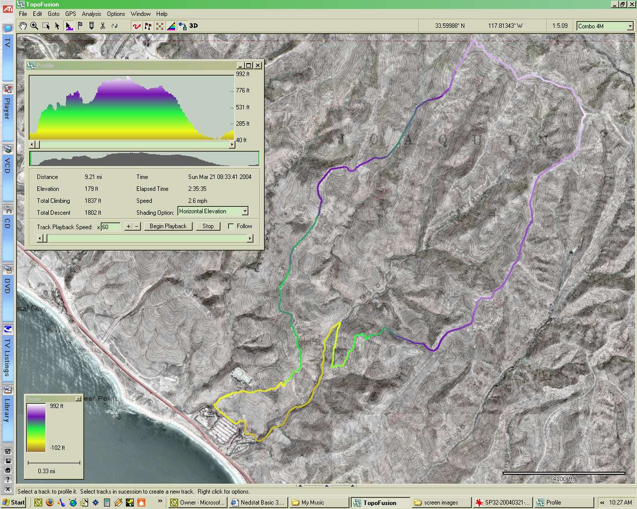Click the playback speed input field

(x=110, y=227)
